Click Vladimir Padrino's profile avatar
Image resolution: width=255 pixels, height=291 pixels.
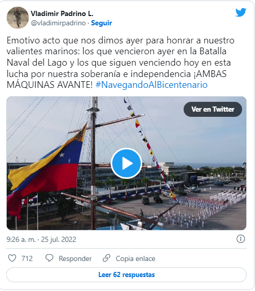point(18,18)
